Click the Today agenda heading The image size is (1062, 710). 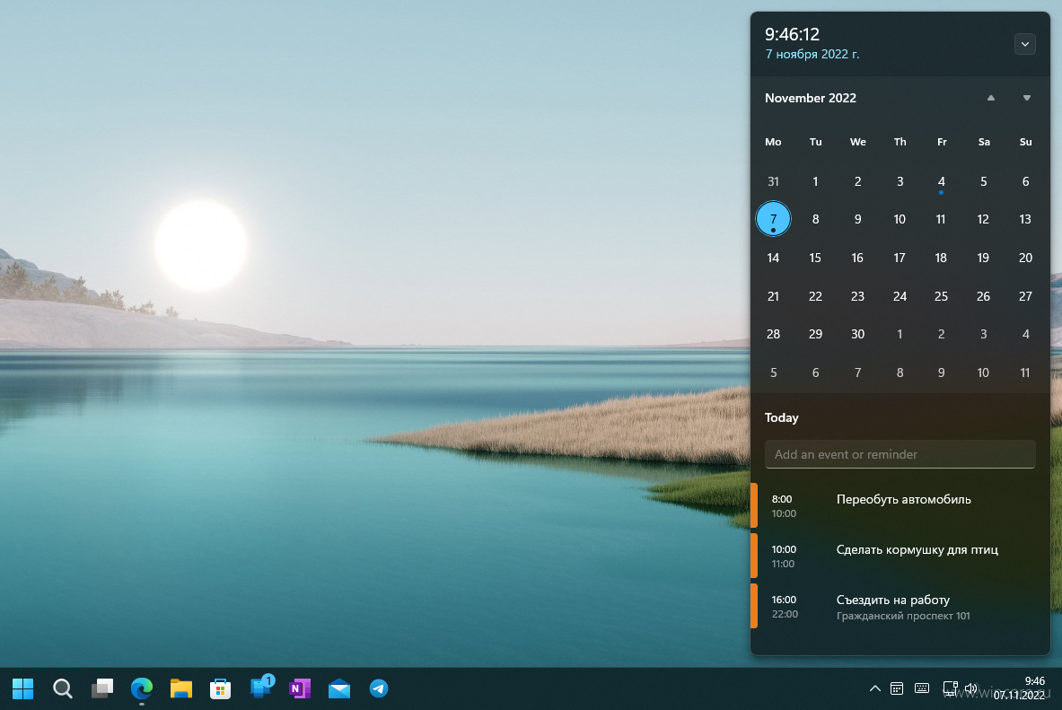coord(781,417)
